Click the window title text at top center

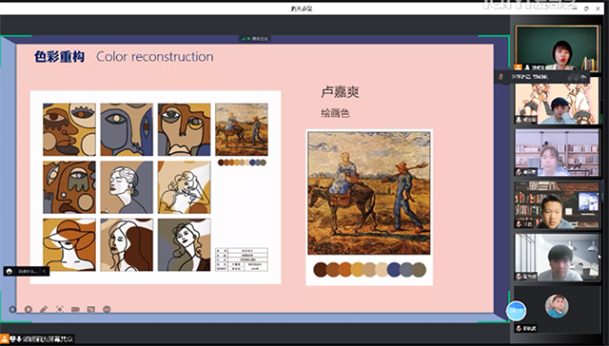click(x=302, y=9)
